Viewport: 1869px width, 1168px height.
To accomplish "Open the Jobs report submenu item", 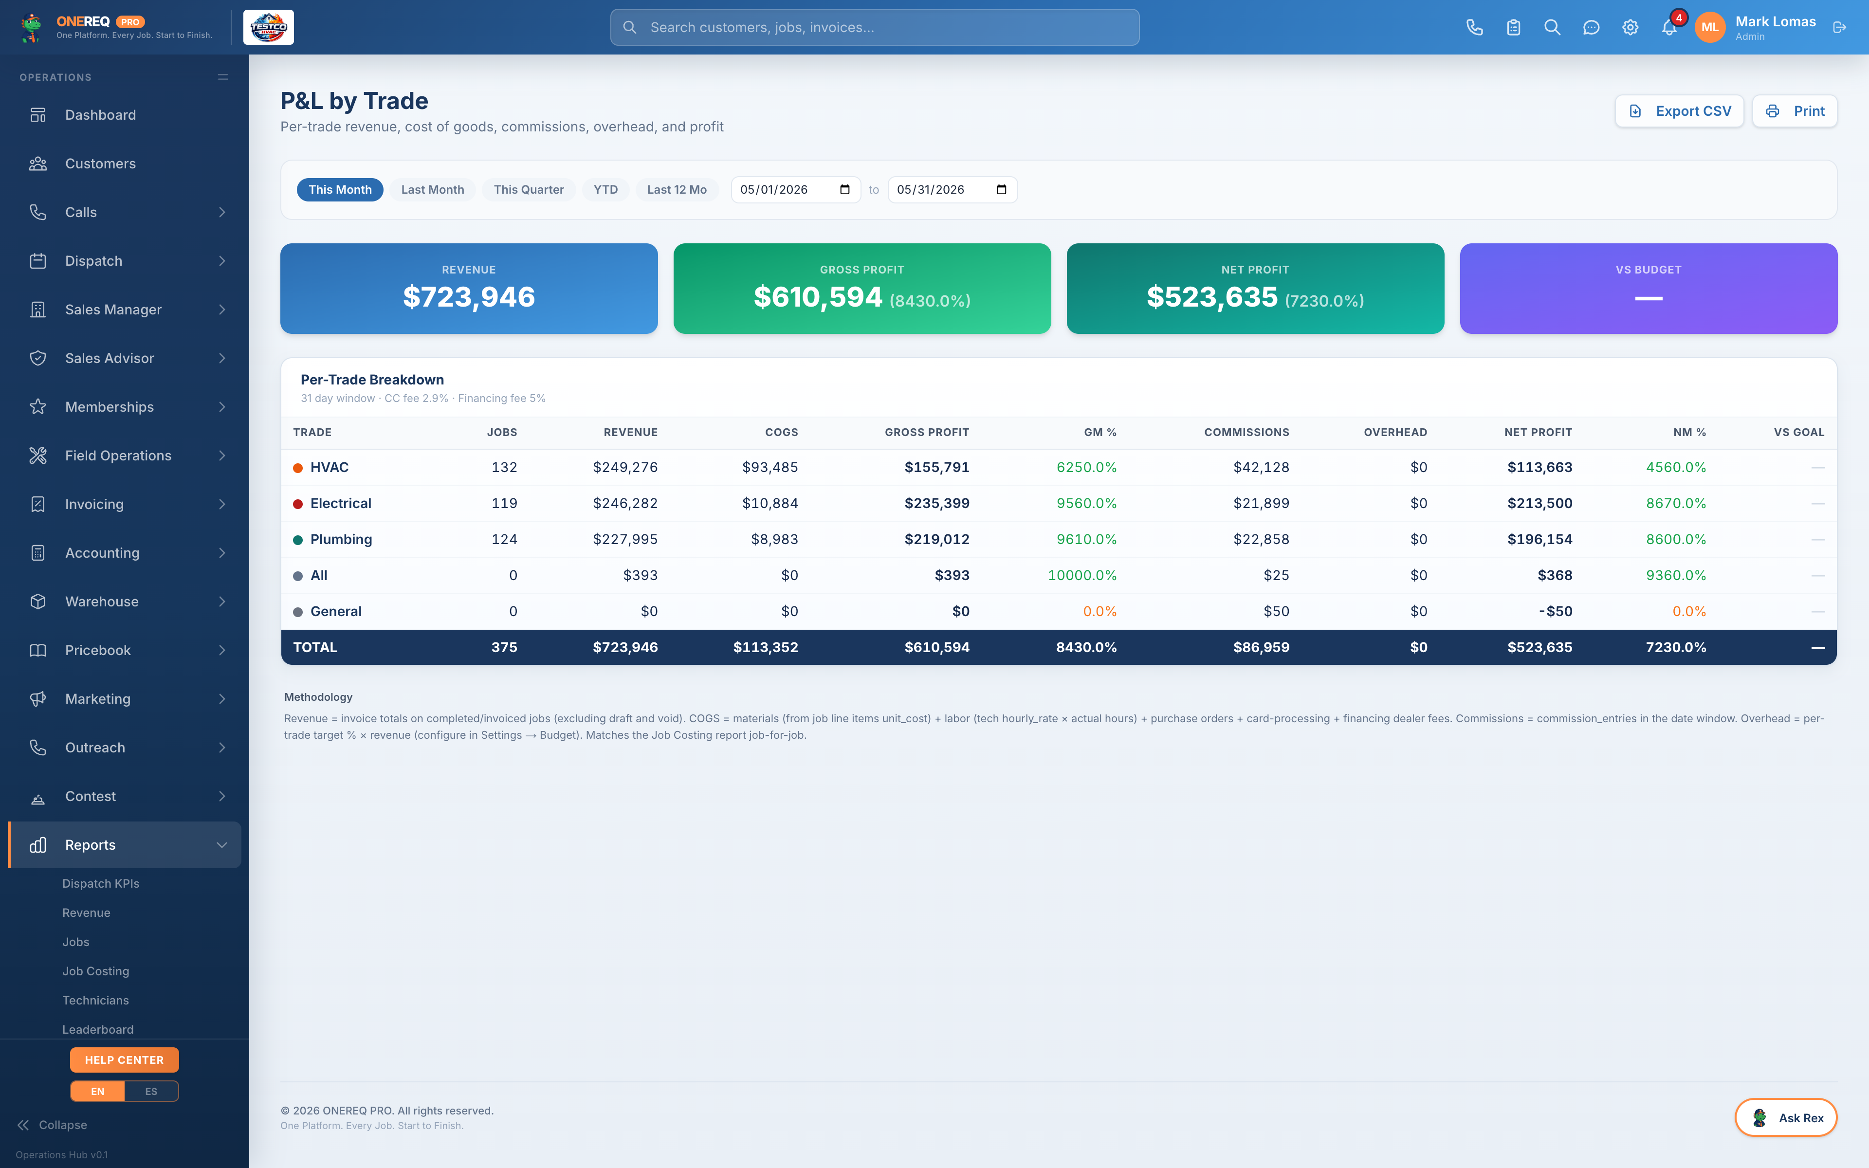I will (x=76, y=943).
